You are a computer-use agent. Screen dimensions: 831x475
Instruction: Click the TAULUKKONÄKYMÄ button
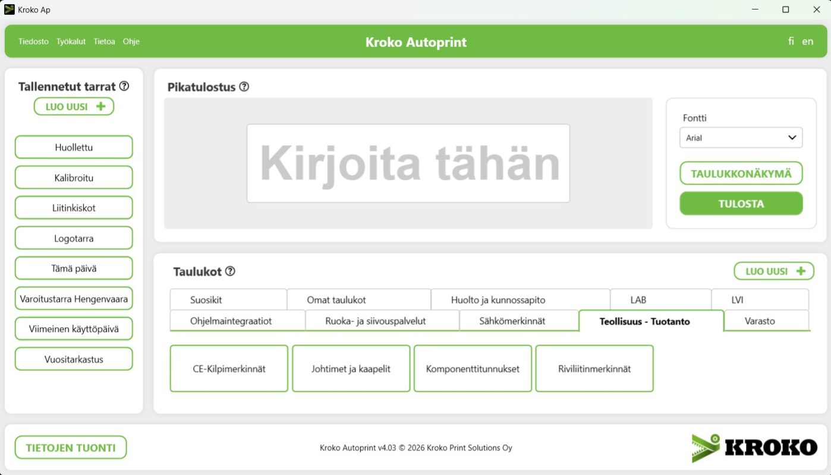click(x=741, y=174)
